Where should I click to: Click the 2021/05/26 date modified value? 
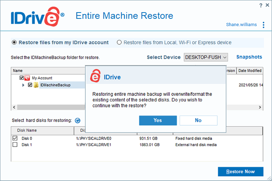(251, 85)
